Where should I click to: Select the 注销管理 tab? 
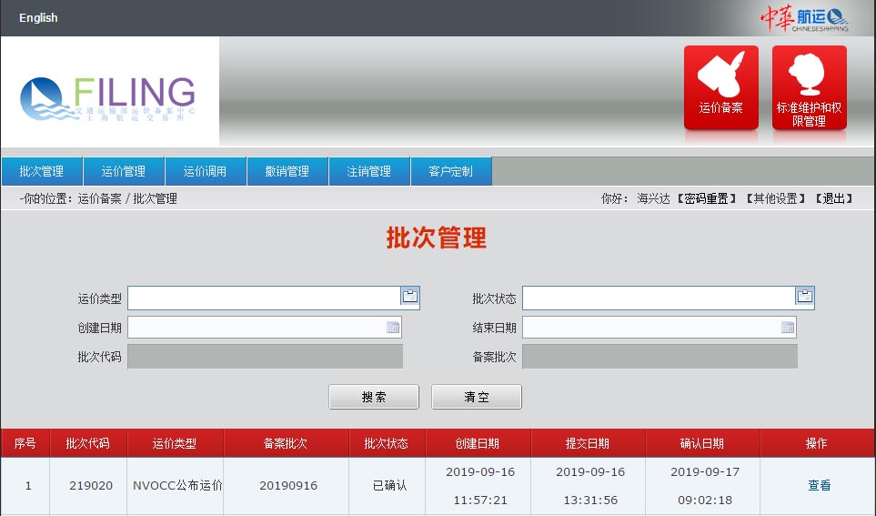pos(369,171)
